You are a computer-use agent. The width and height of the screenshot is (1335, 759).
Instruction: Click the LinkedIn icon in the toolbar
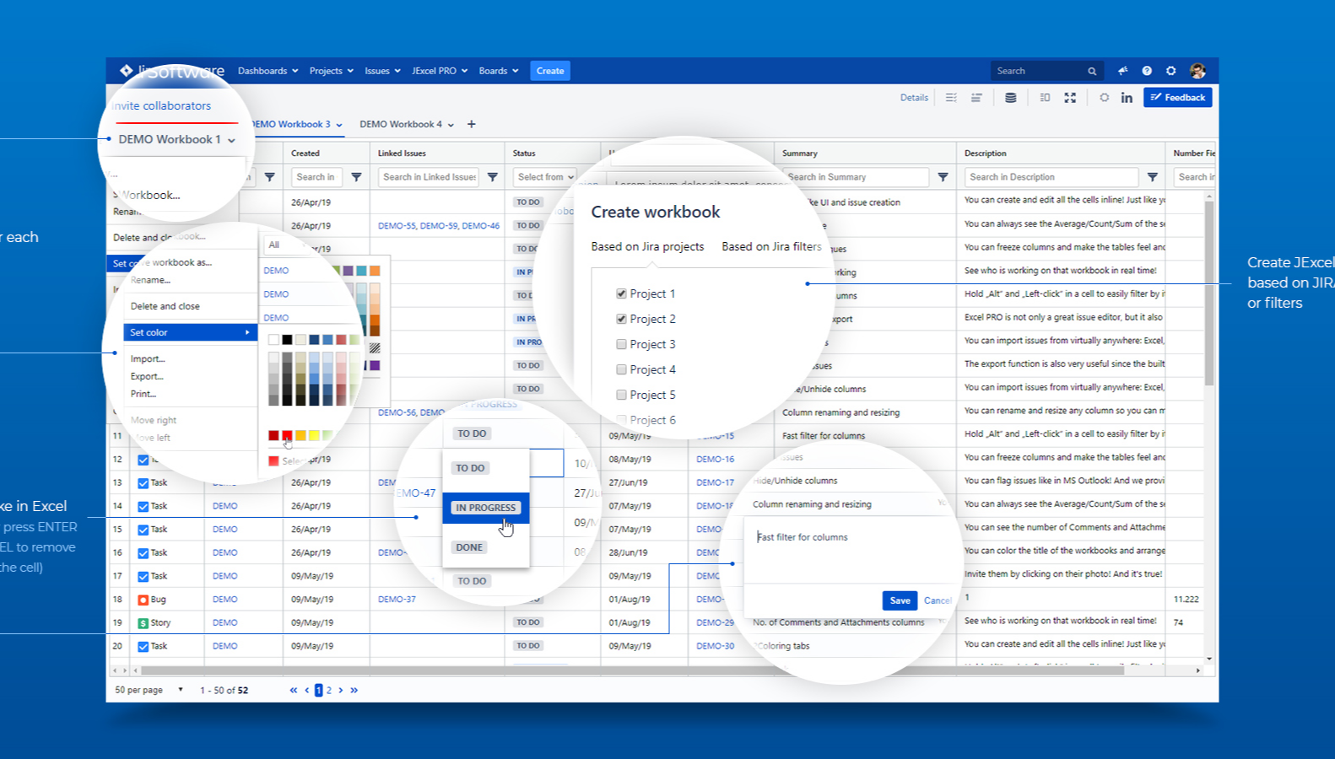[x=1127, y=98]
